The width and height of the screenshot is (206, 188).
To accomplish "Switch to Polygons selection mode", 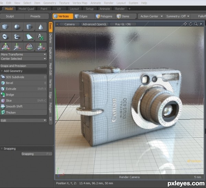I will [105, 16].
